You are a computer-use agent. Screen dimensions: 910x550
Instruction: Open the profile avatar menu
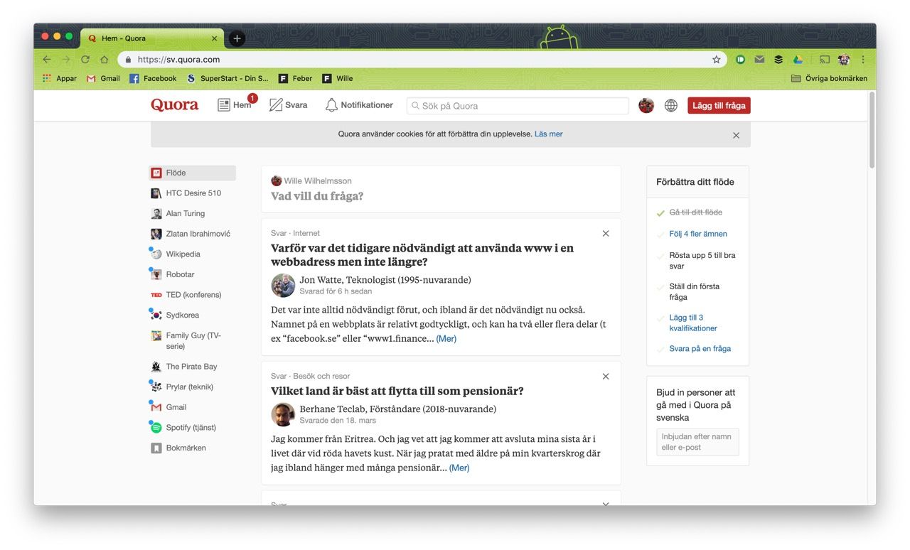point(646,106)
